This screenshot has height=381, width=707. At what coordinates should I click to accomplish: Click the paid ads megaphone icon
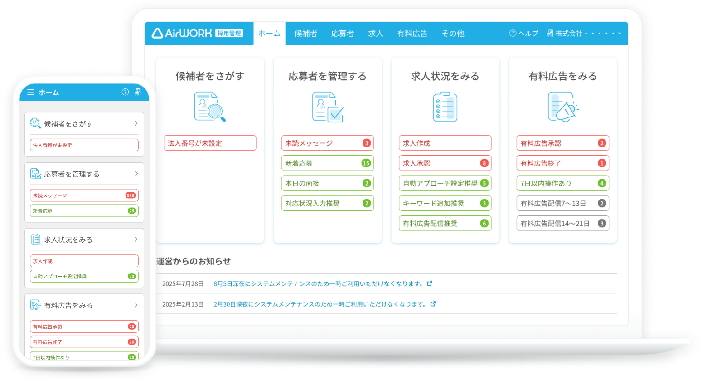pos(562,107)
